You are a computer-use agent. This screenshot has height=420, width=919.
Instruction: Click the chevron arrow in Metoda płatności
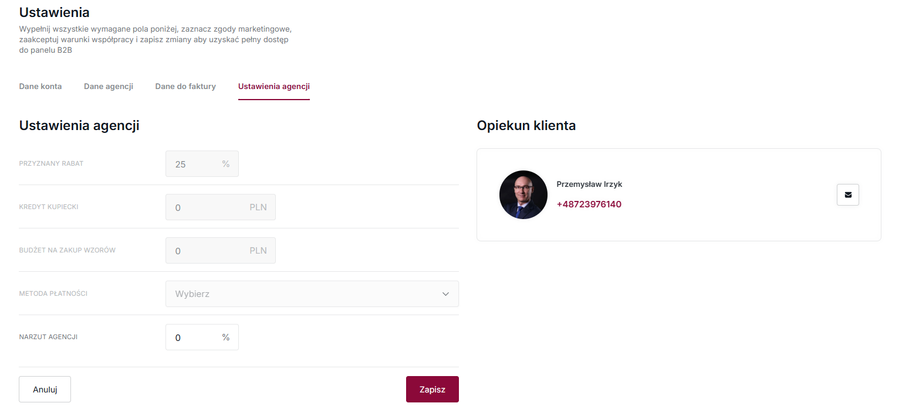pos(445,294)
